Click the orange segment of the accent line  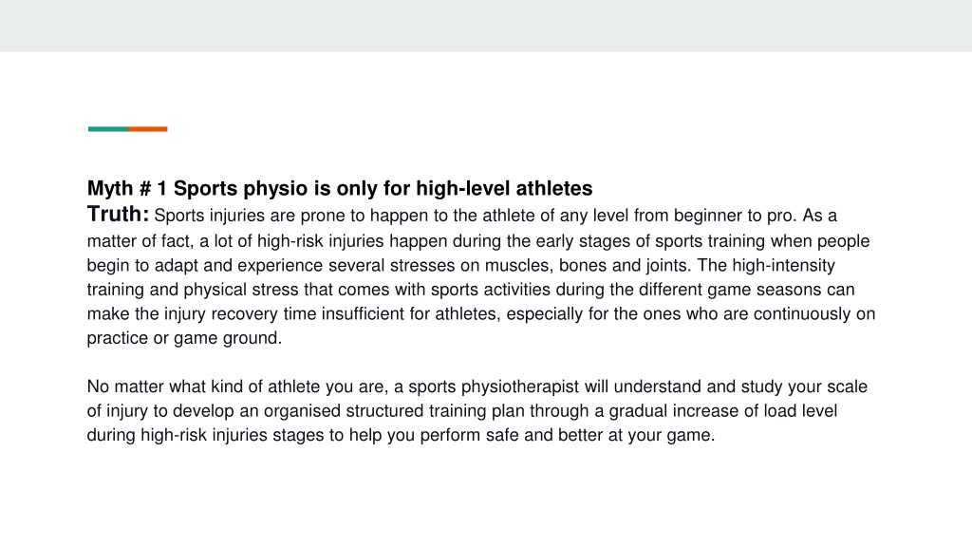(x=148, y=129)
